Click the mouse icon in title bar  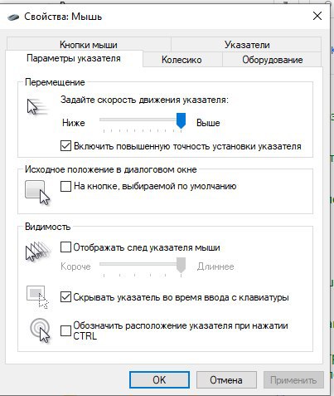coord(13,17)
